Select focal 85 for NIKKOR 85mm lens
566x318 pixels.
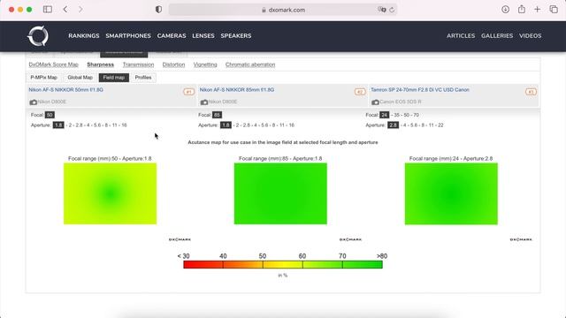217,115
